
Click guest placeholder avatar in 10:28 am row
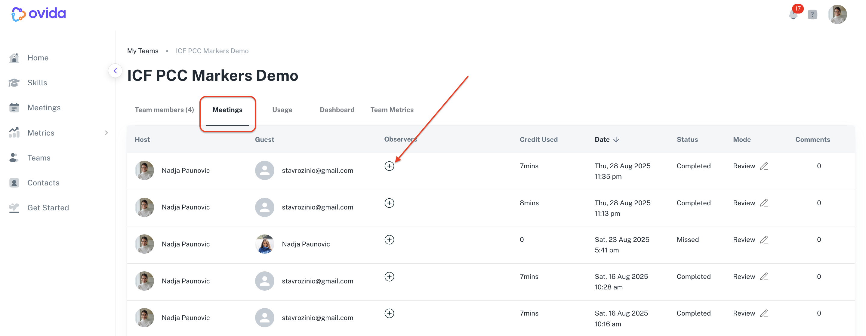tap(265, 281)
